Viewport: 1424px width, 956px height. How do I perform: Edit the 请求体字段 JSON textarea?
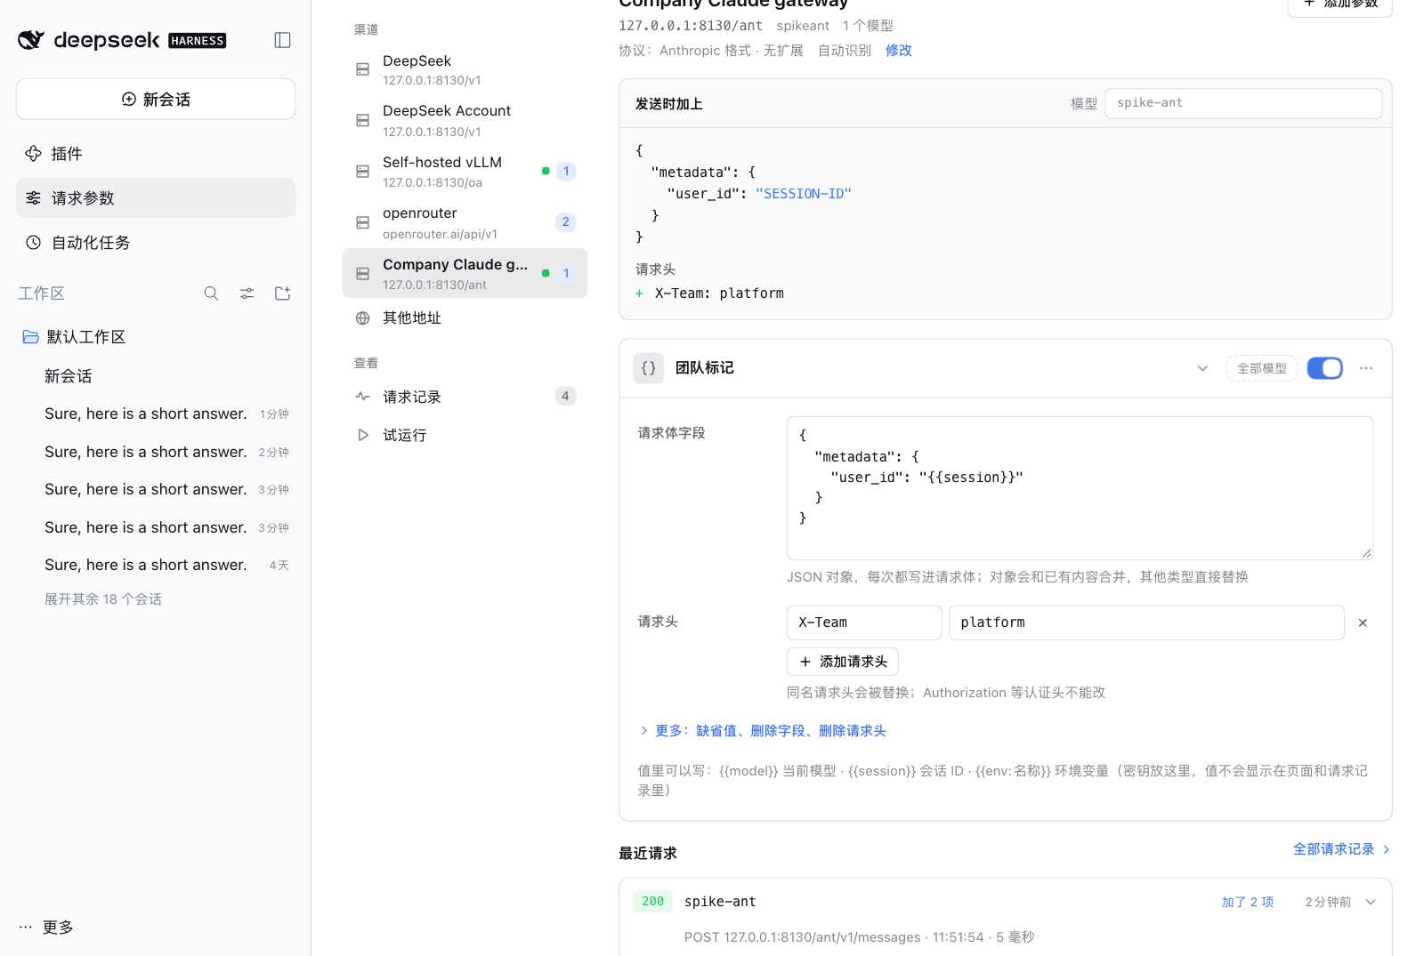[1080, 488]
